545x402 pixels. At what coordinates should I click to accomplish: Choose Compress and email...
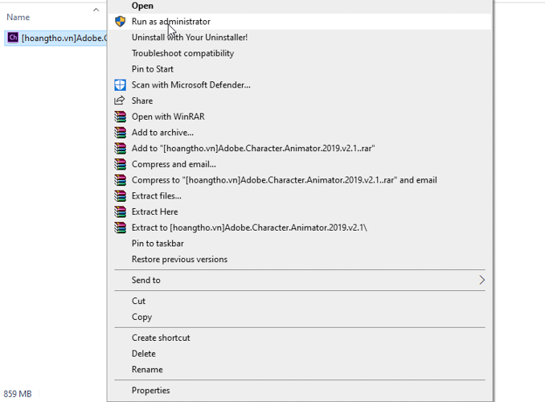click(300, 164)
